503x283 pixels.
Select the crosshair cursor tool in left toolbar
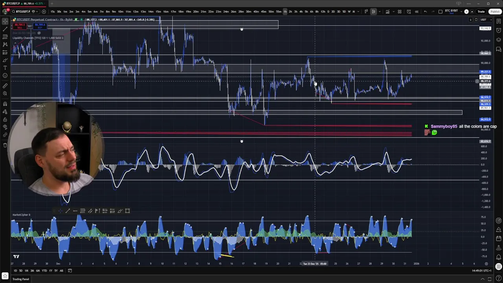coord(5,22)
